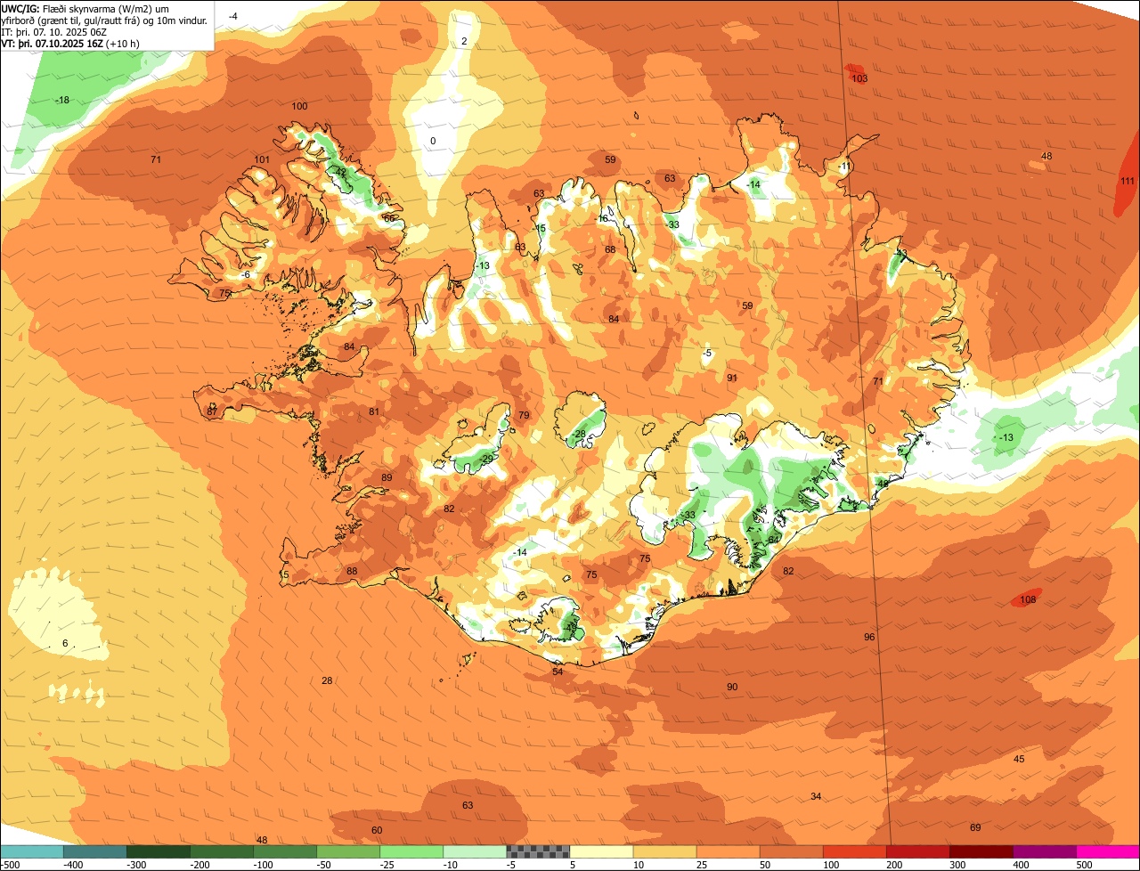
Task: Select the checkered legend swatch between -5 and 5
Action: pos(538,851)
